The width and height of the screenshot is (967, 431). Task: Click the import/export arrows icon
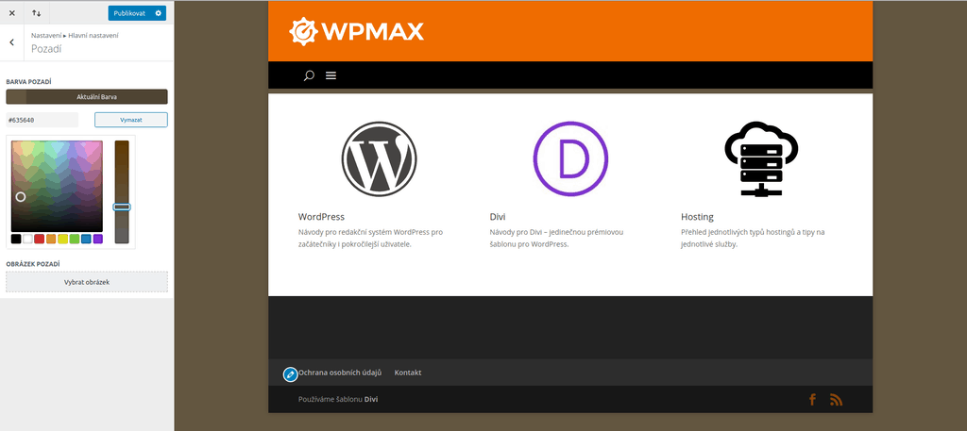click(x=37, y=13)
